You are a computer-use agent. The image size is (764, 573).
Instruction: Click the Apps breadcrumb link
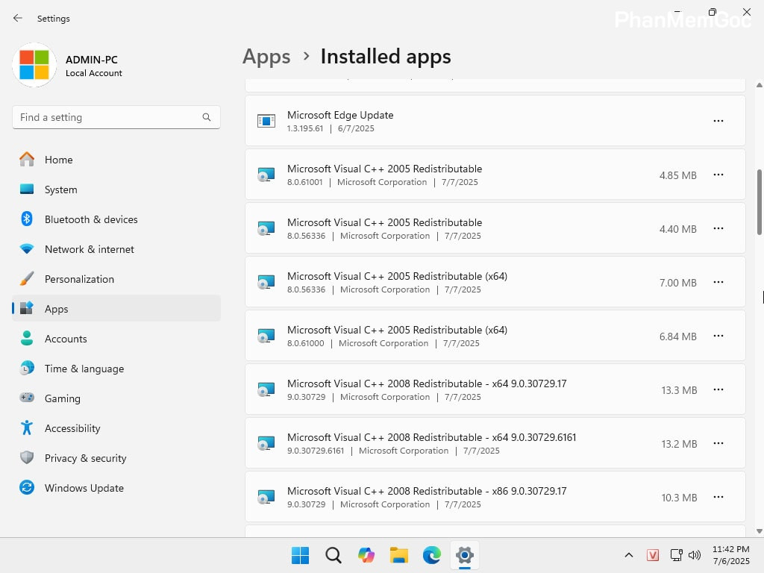[266, 56]
